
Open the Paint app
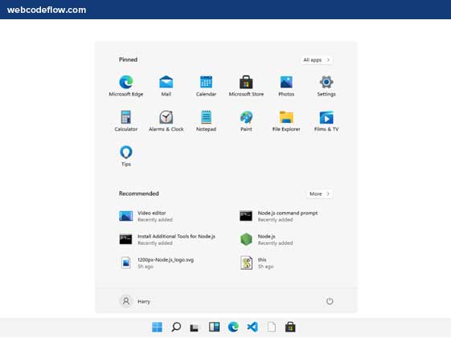pos(246,120)
